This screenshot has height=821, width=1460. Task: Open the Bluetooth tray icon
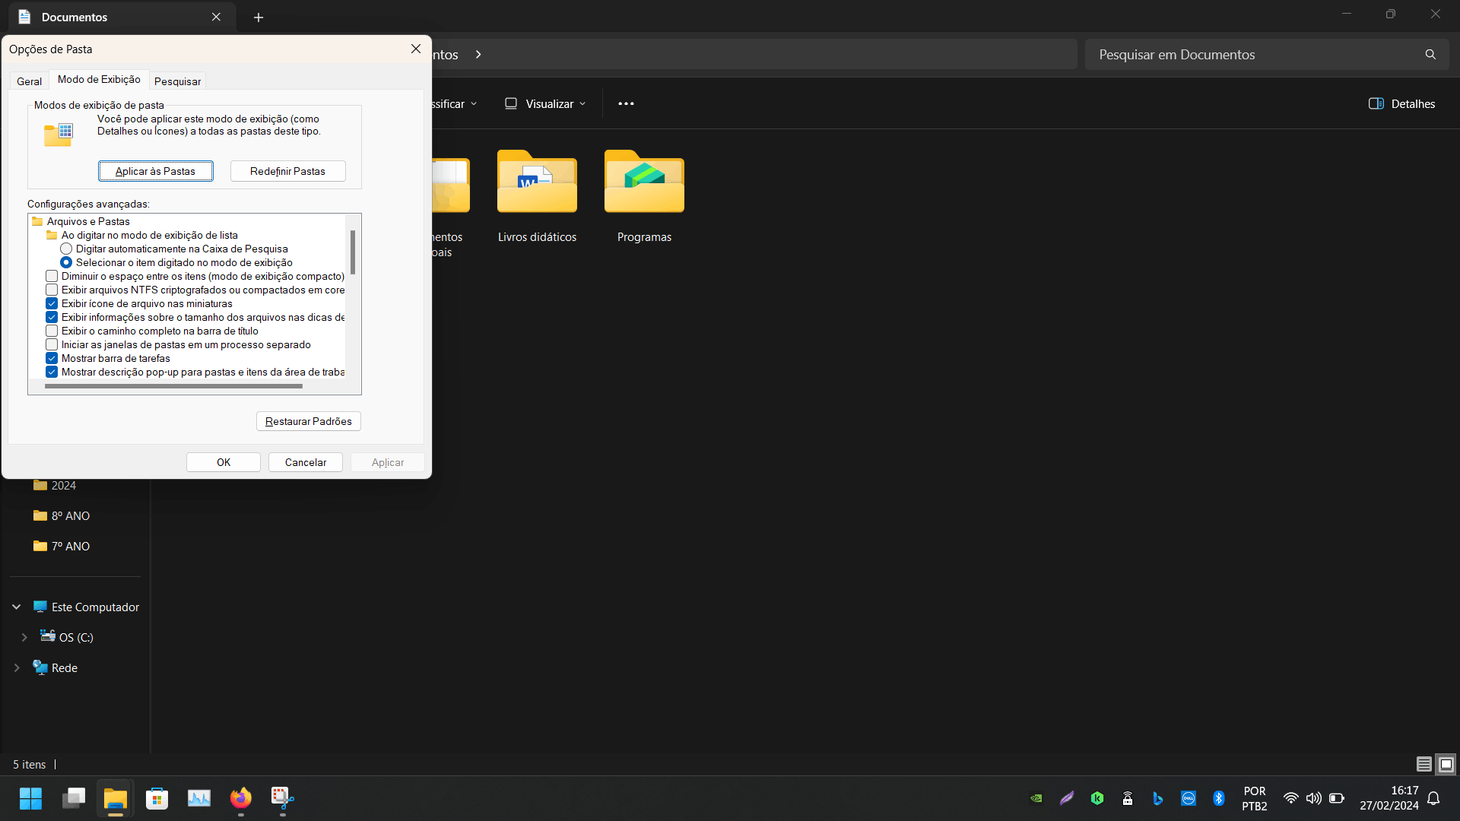click(1218, 798)
